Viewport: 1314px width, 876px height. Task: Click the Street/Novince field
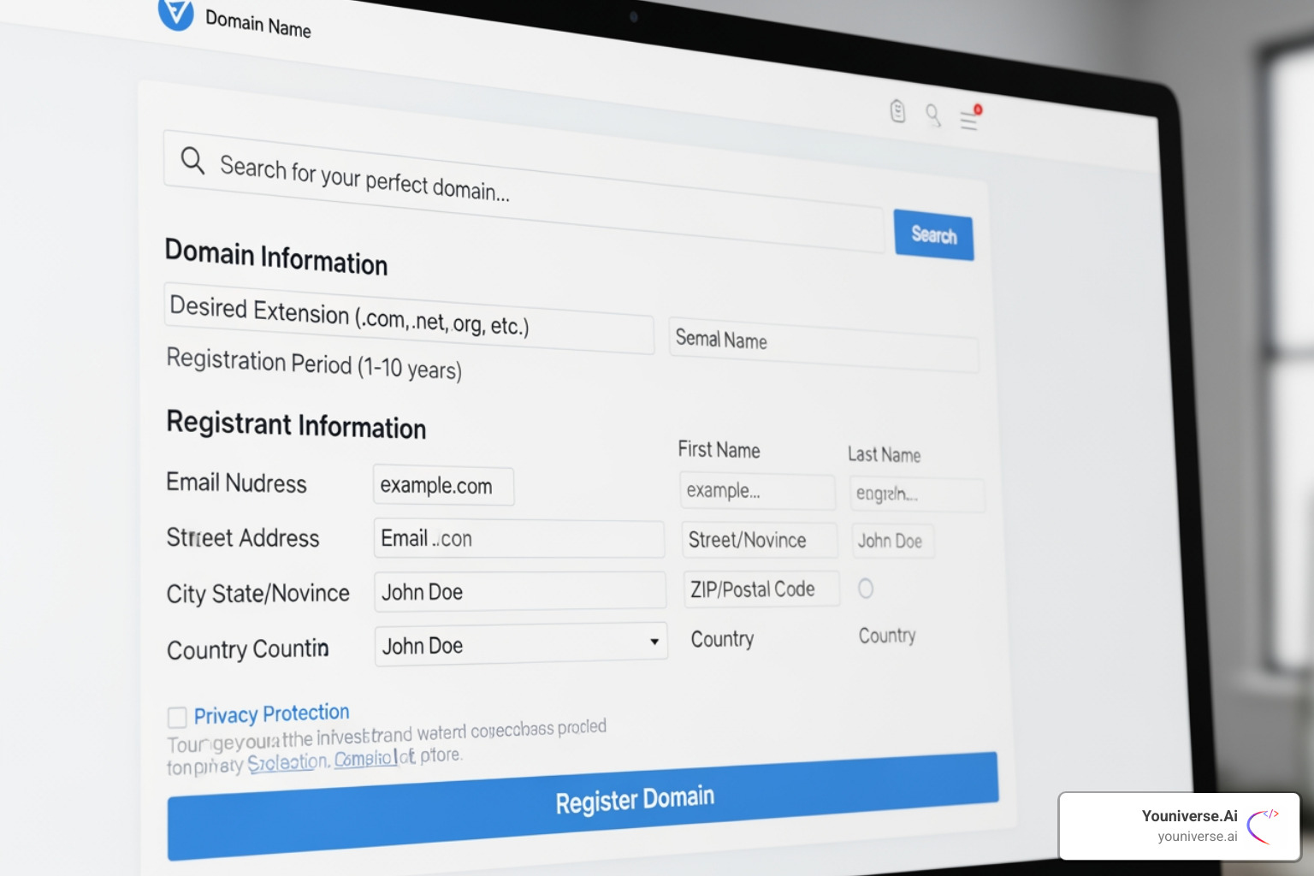(760, 540)
